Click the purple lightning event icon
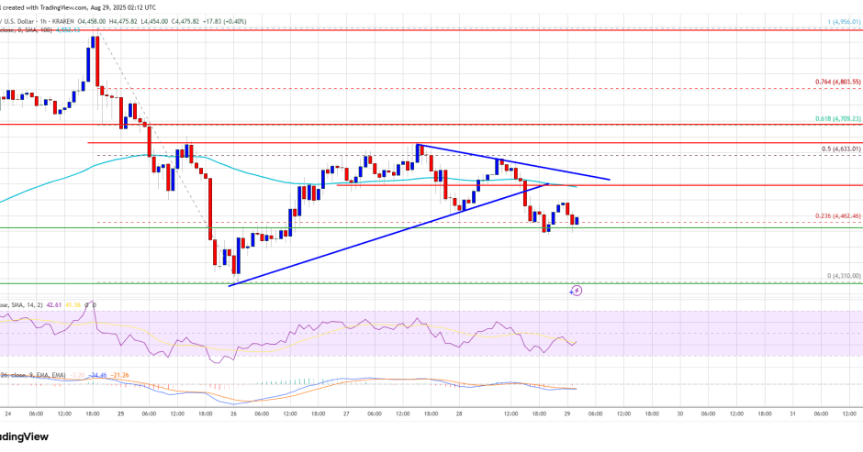This screenshot has height=452, width=863. (577, 291)
